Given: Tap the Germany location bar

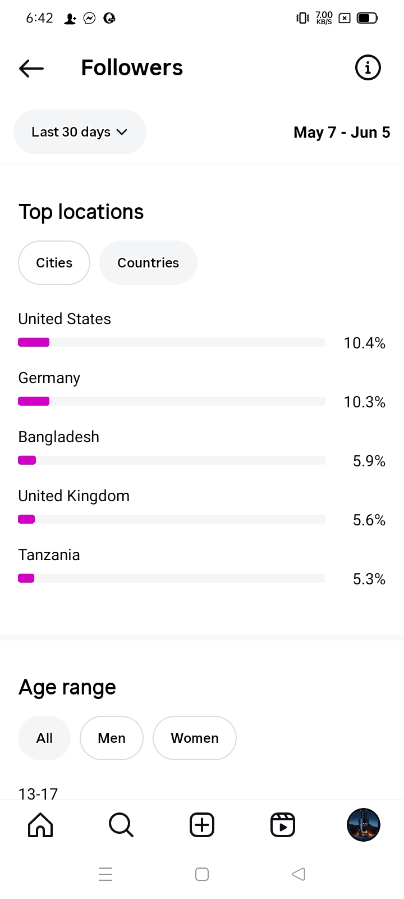Looking at the screenshot, I should point(172,401).
